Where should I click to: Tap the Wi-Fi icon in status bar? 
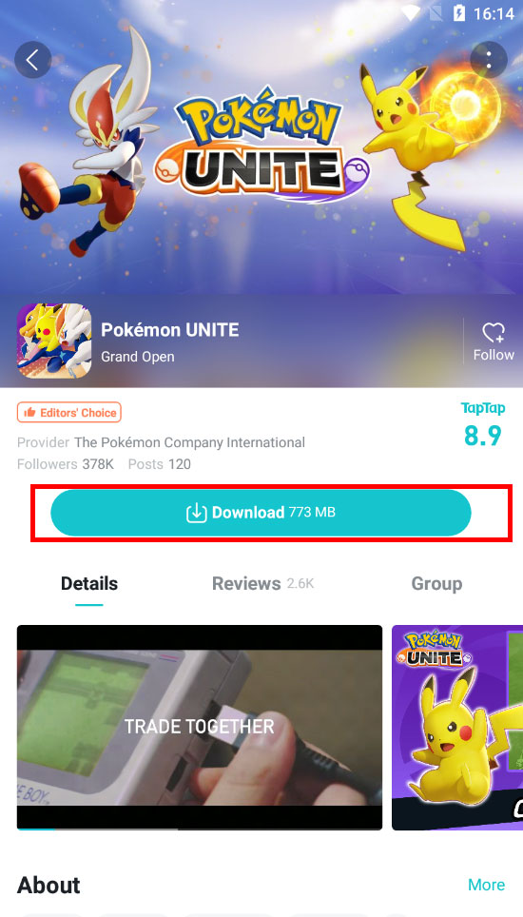(x=412, y=13)
